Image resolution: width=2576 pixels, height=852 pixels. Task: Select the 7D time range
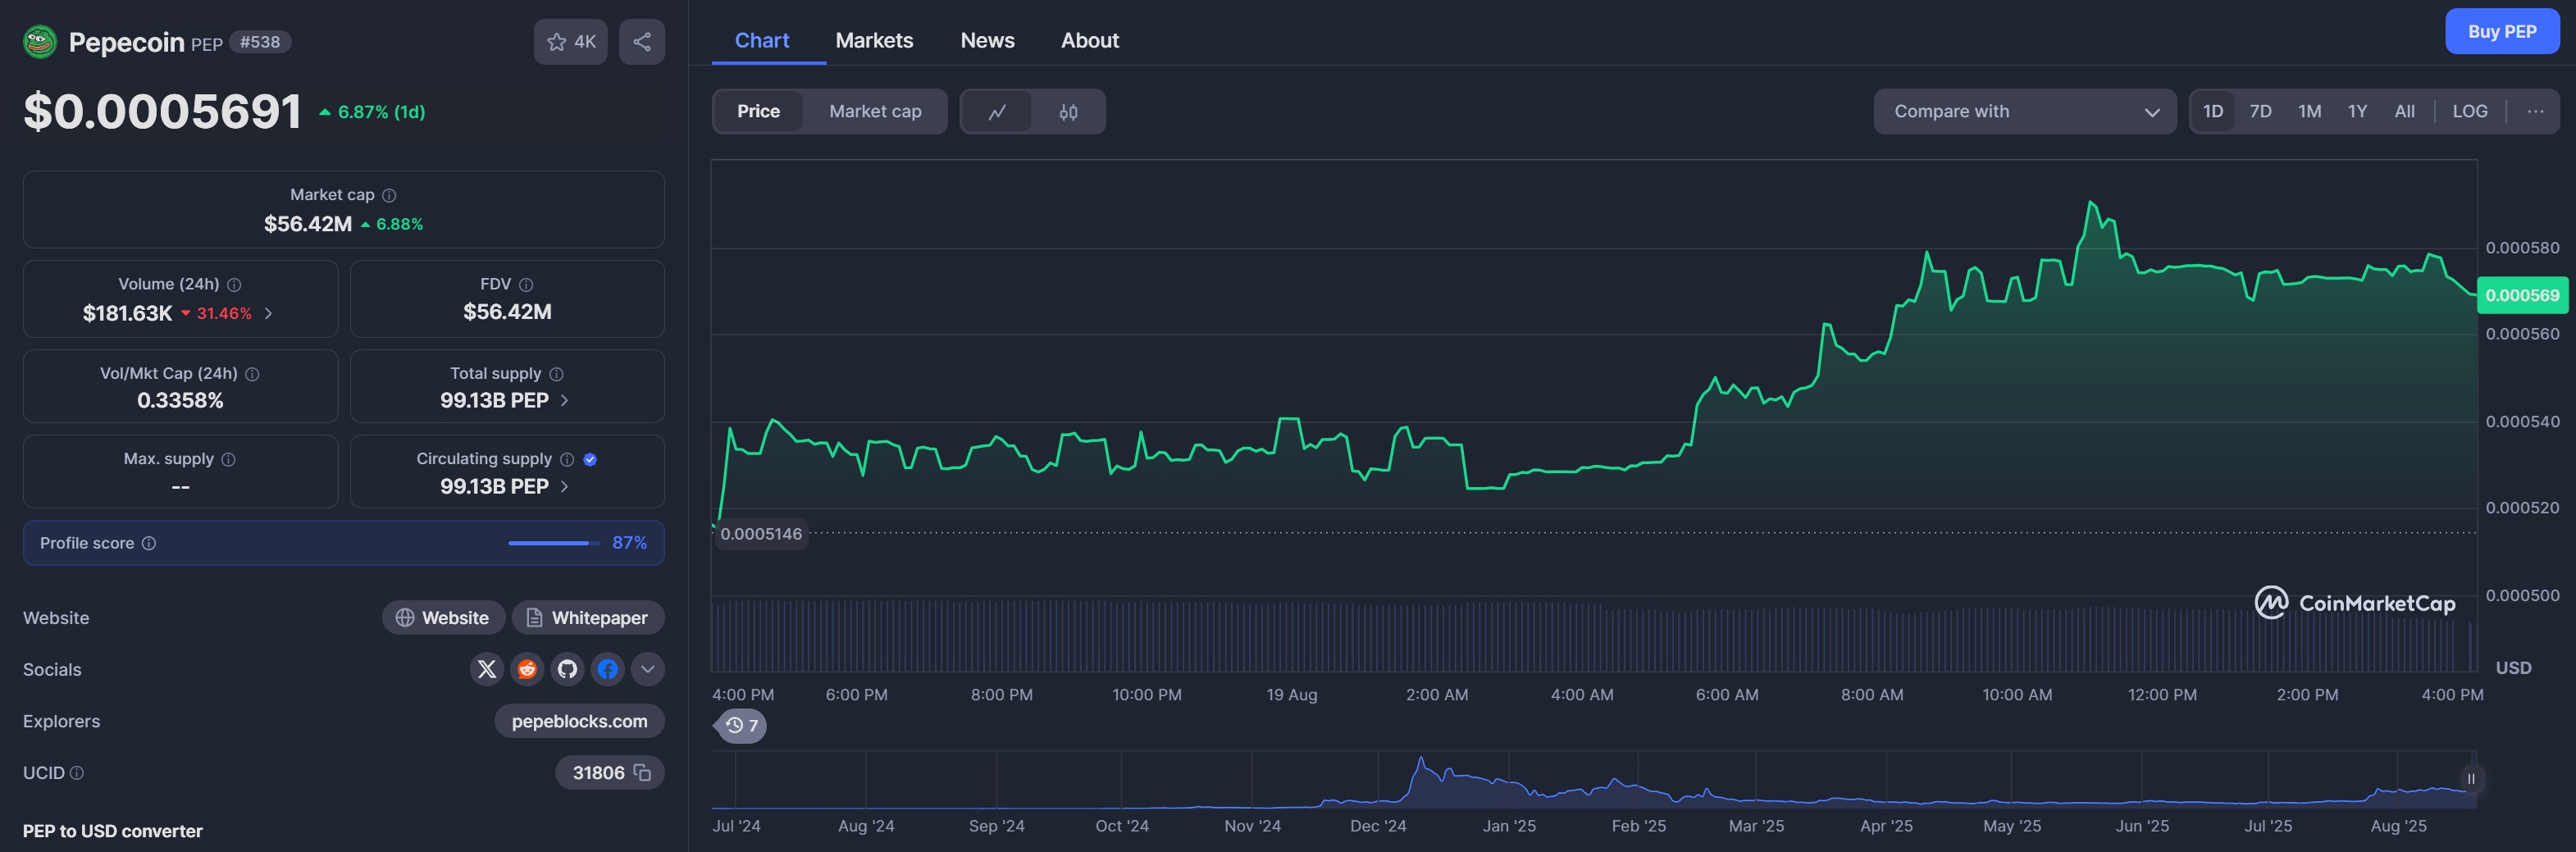click(x=2260, y=111)
